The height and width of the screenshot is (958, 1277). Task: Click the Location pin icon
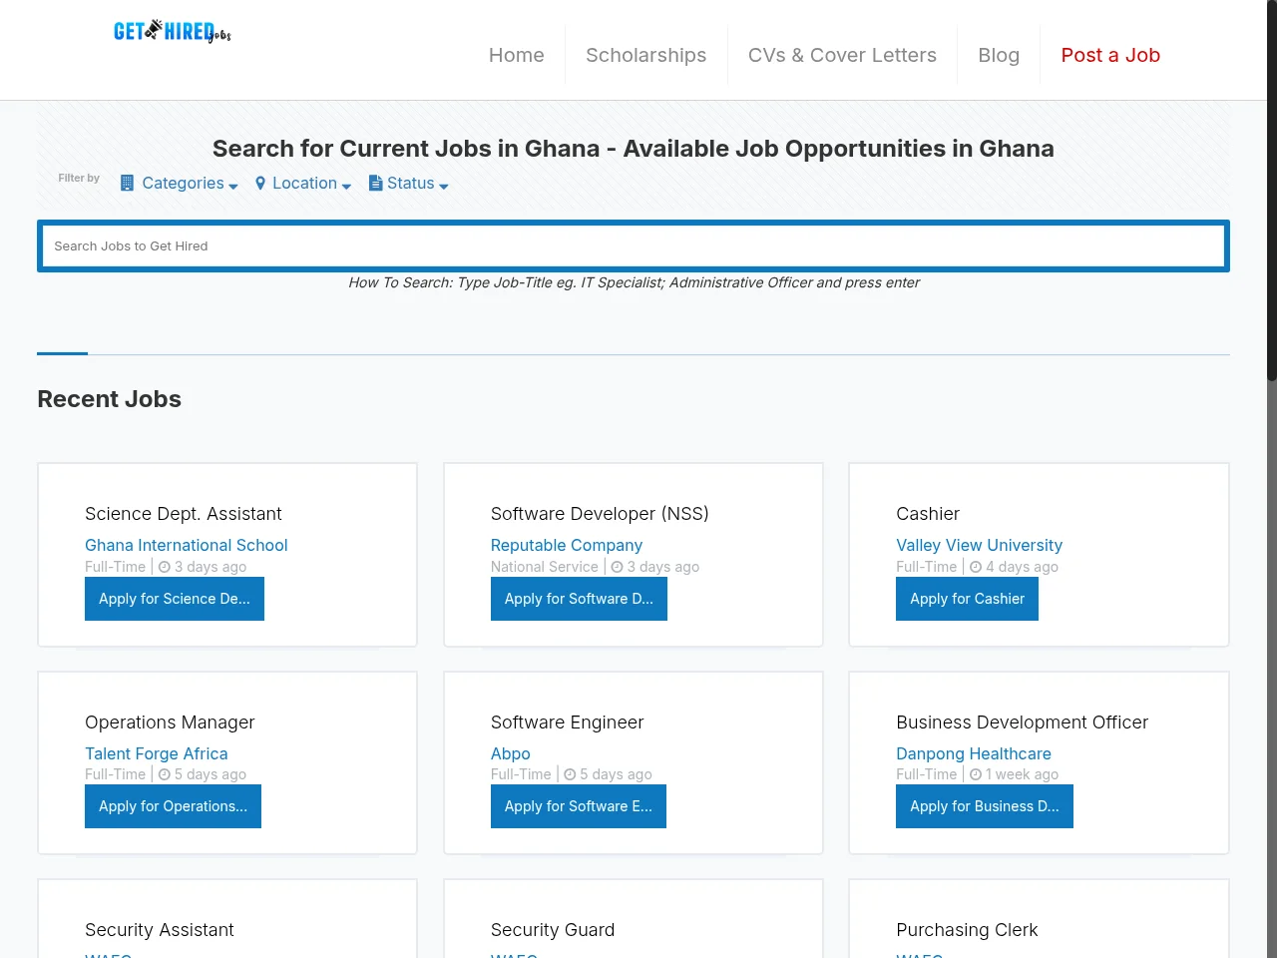(260, 184)
